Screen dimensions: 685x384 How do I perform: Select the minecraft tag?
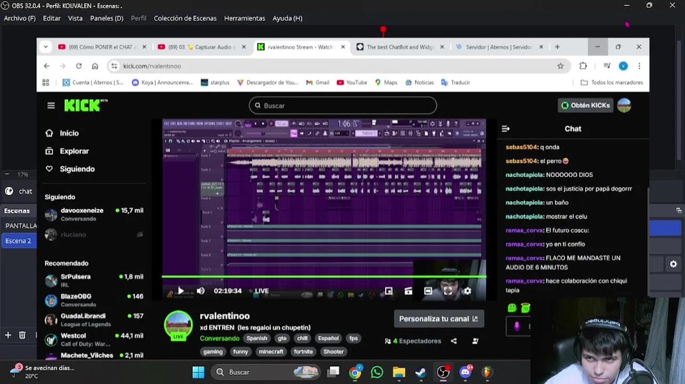coord(271,351)
